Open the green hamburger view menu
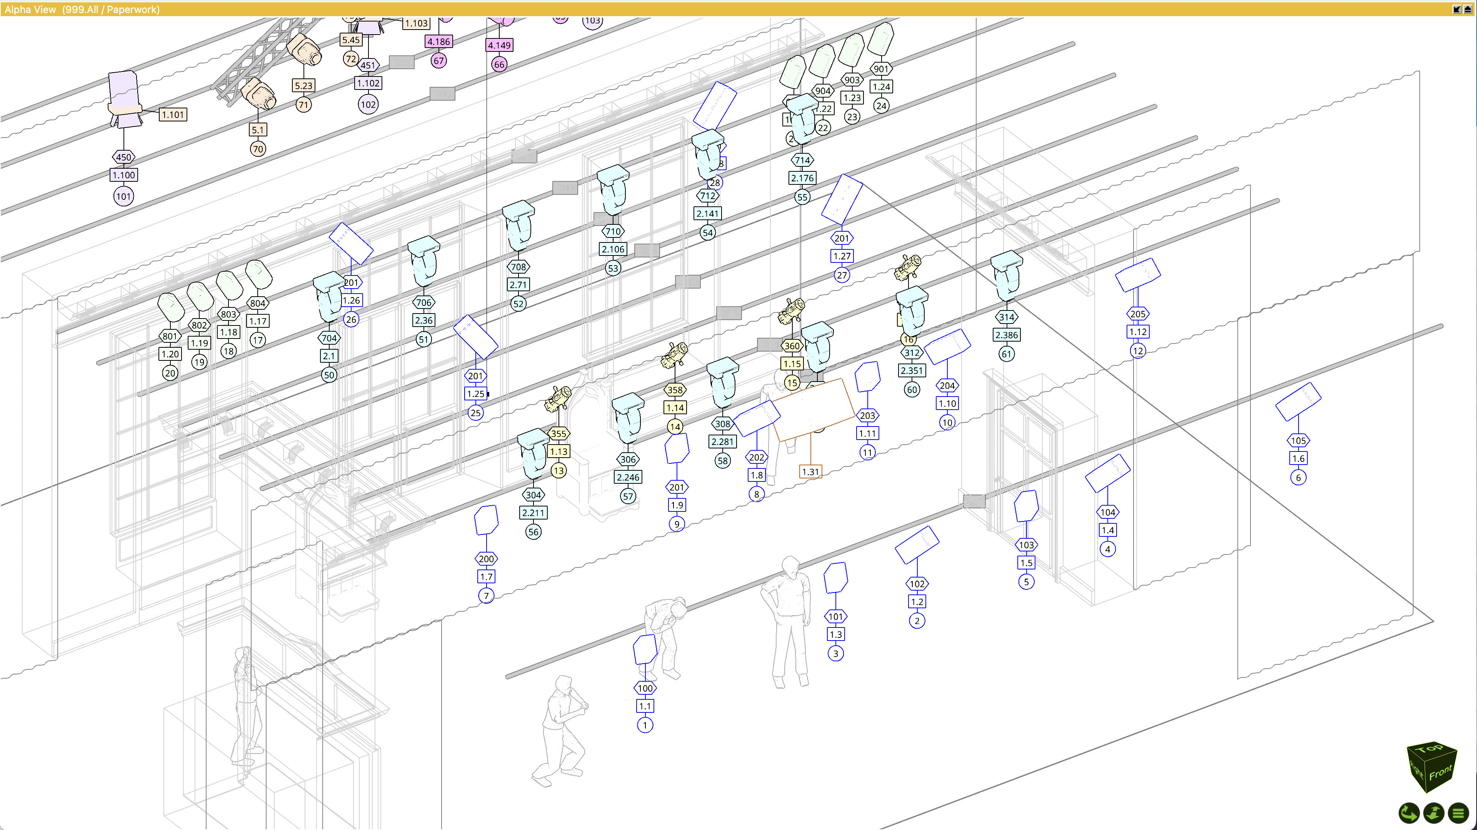Viewport: 1477px width, 830px height. click(1459, 812)
